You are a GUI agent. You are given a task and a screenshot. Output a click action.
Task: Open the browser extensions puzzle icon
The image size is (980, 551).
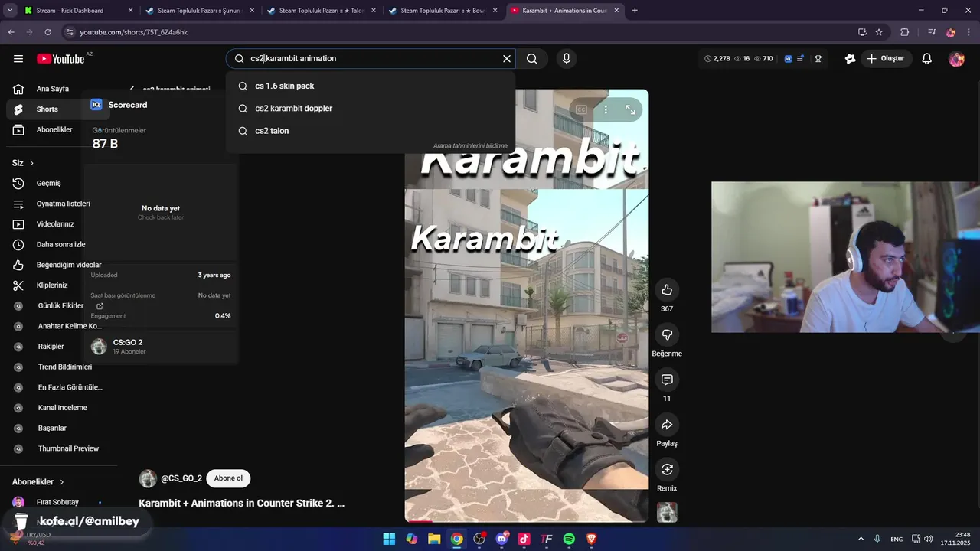click(904, 32)
